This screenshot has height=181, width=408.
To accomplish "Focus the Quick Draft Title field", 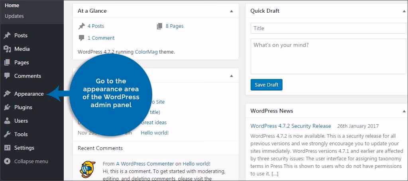I will coord(328,28).
